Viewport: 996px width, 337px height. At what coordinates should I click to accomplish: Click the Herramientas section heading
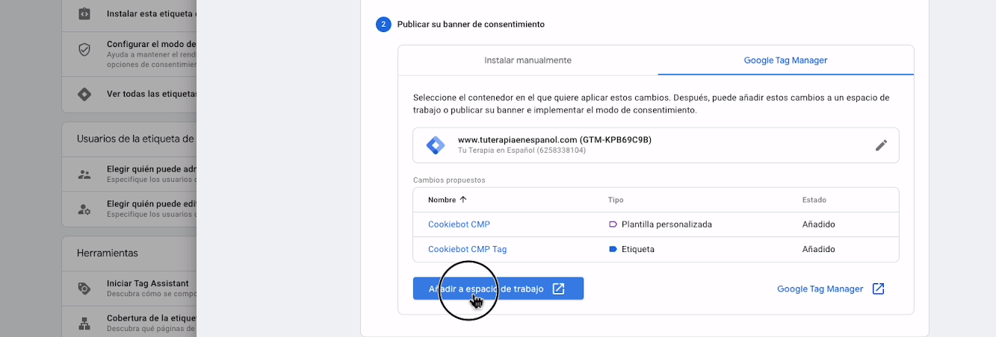pyautogui.click(x=108, y=253)
